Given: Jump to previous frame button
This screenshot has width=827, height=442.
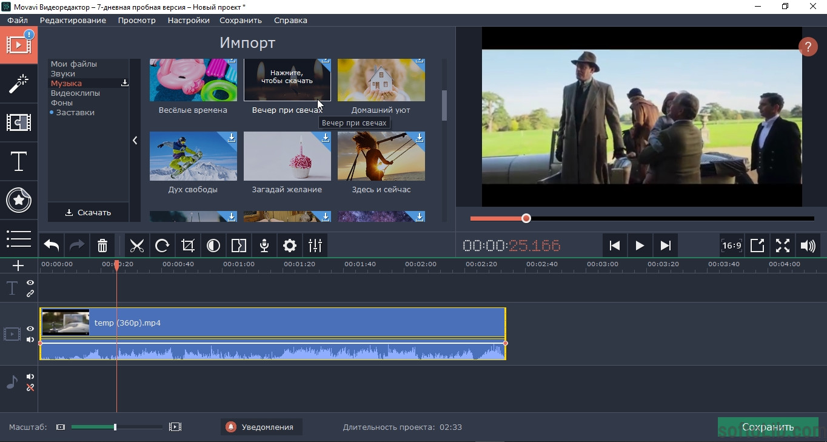Looking at the screenshot, I should pos(614,246).
